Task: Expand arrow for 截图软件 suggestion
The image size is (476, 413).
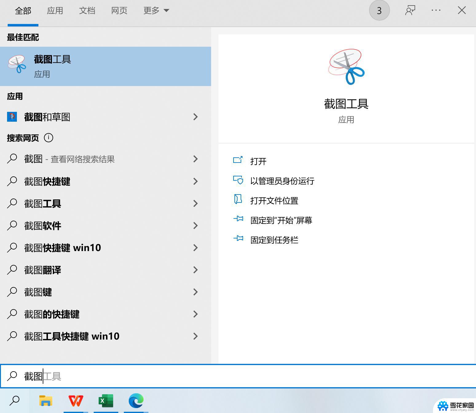Action: (195, 226)
